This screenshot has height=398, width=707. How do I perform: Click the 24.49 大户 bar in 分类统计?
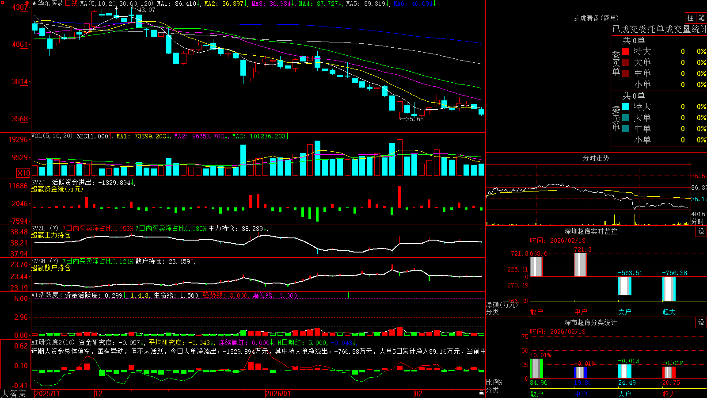click(625, 371)
